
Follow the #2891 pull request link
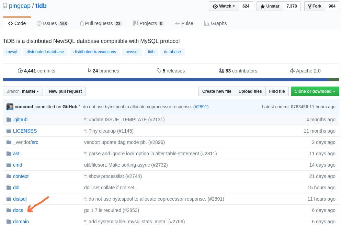(x=201, y=106)
